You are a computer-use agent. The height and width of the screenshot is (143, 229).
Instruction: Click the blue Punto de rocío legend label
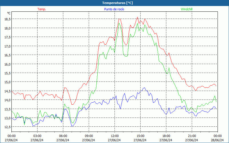click(x=114, y=9)
